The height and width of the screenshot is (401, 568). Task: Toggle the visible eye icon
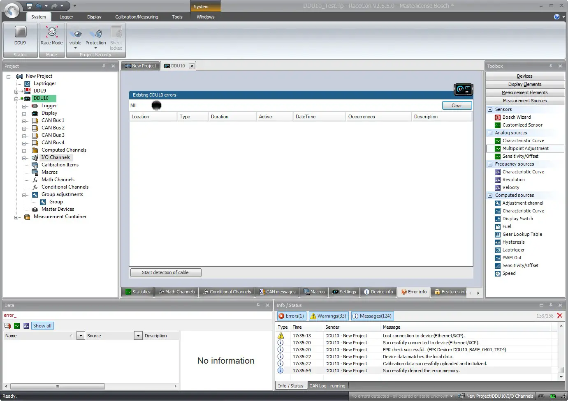pos(77,34)
